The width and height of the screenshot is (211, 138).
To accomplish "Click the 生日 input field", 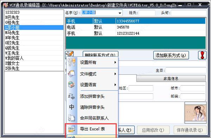I will (x=186, y=70).
